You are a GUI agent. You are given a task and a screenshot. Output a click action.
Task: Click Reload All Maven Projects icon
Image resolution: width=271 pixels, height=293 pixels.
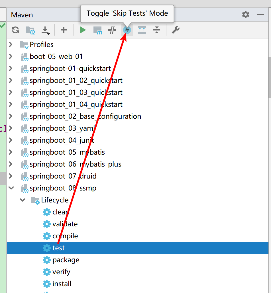pos(15,30)
